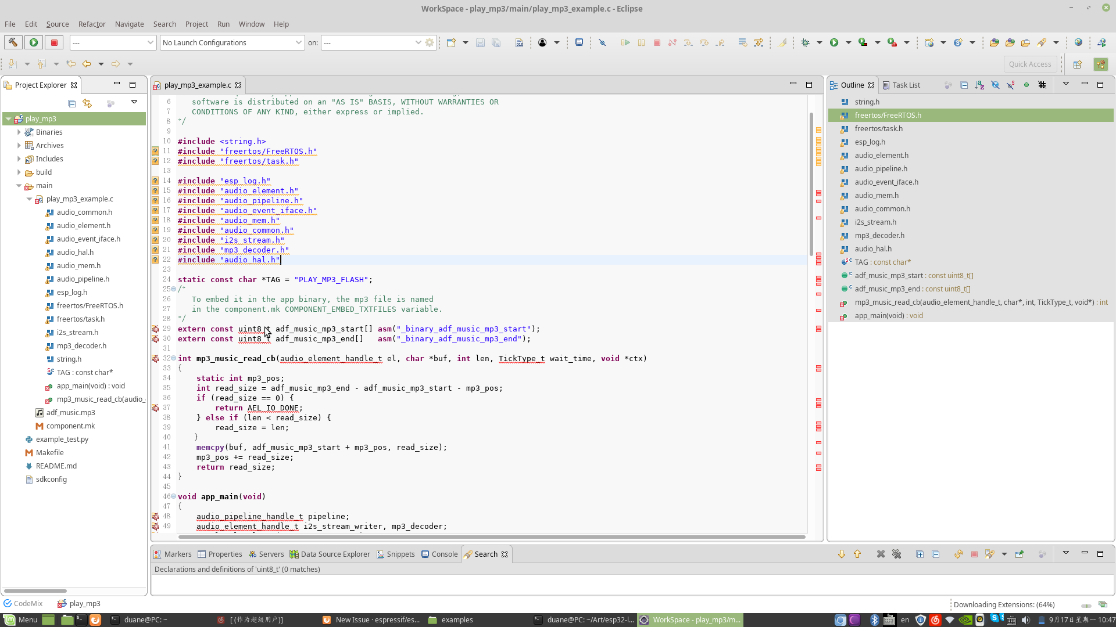Viewport: 1116px width, 627px height.
Task: Open the Refactor menu
Action: [x=92, y=24]
